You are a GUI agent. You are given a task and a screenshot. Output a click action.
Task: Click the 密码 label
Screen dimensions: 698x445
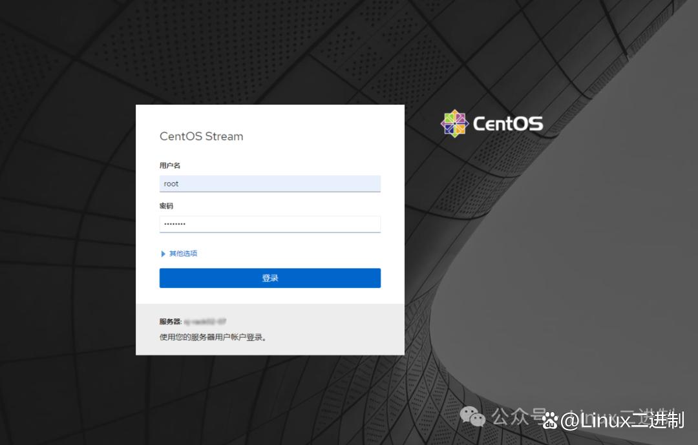pyautogui.click(x=166, y=205)
